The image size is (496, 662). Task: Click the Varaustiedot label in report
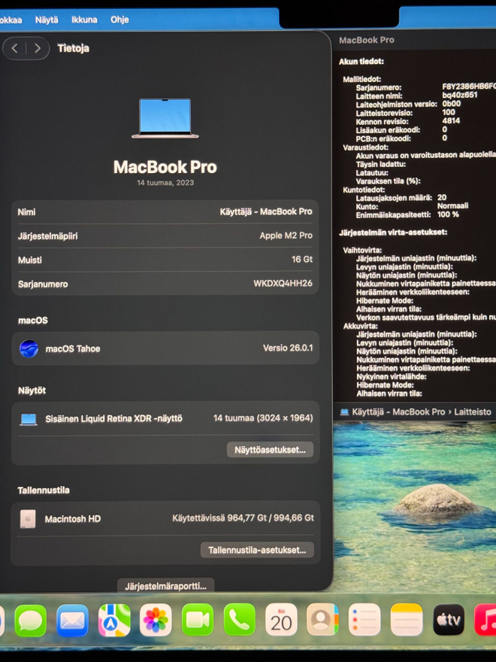[x=366, y=147]
